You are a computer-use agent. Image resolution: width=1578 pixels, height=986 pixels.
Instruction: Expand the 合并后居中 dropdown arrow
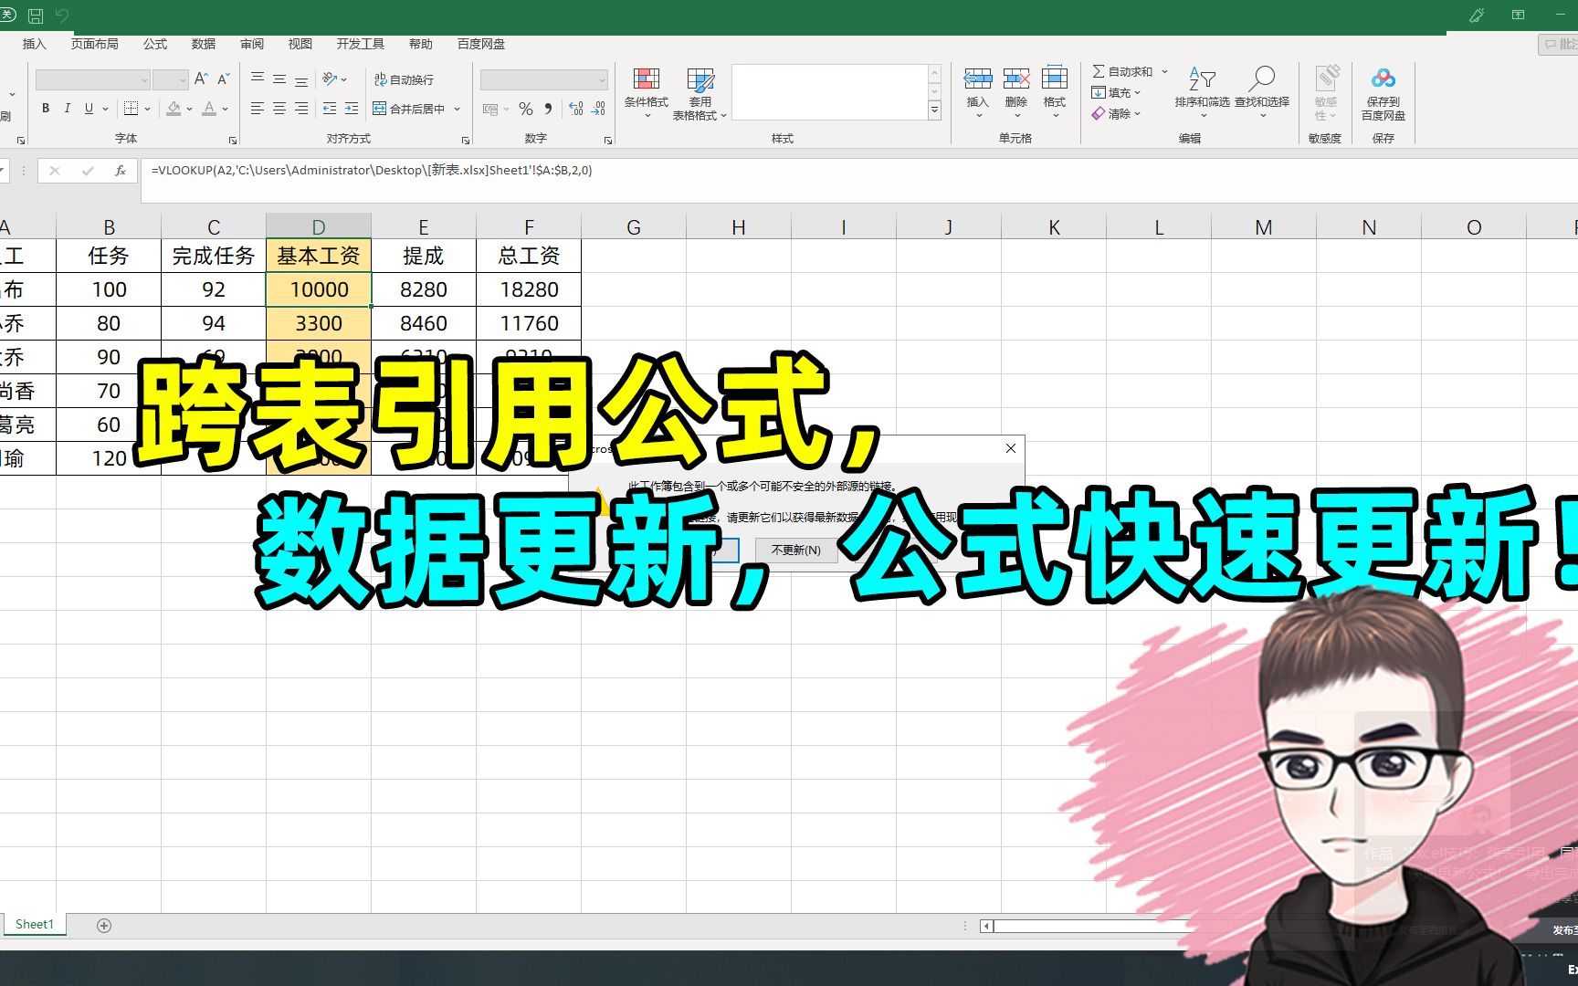pyautogui.click(x=457, y=109)
